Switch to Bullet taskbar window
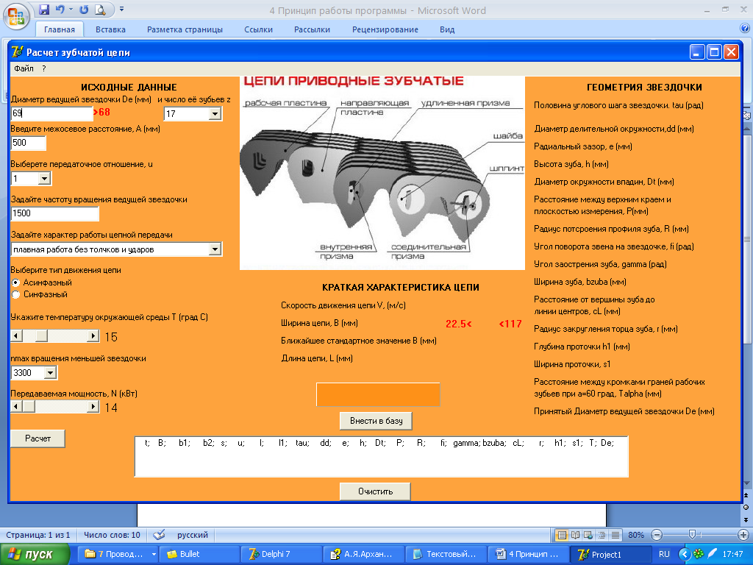This screenshot has width=753, height=565. (x=199, y=555)
